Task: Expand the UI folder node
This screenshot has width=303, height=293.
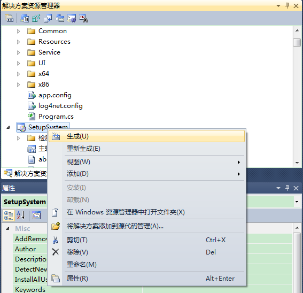Action: 18,63
